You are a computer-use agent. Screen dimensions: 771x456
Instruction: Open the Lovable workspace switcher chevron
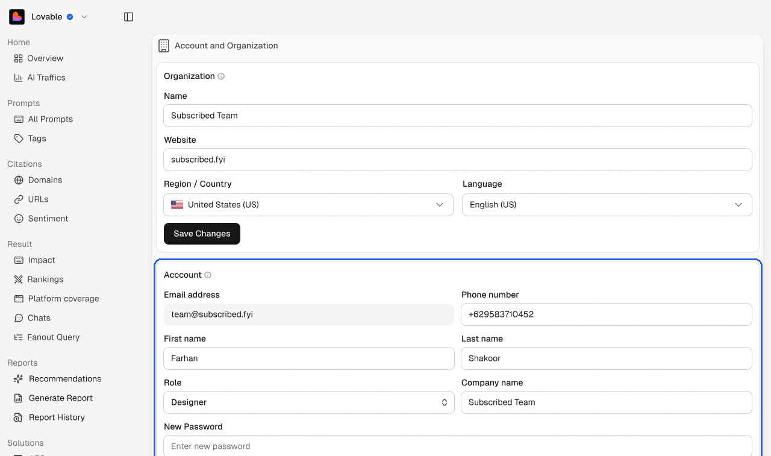tap(84, 17)
